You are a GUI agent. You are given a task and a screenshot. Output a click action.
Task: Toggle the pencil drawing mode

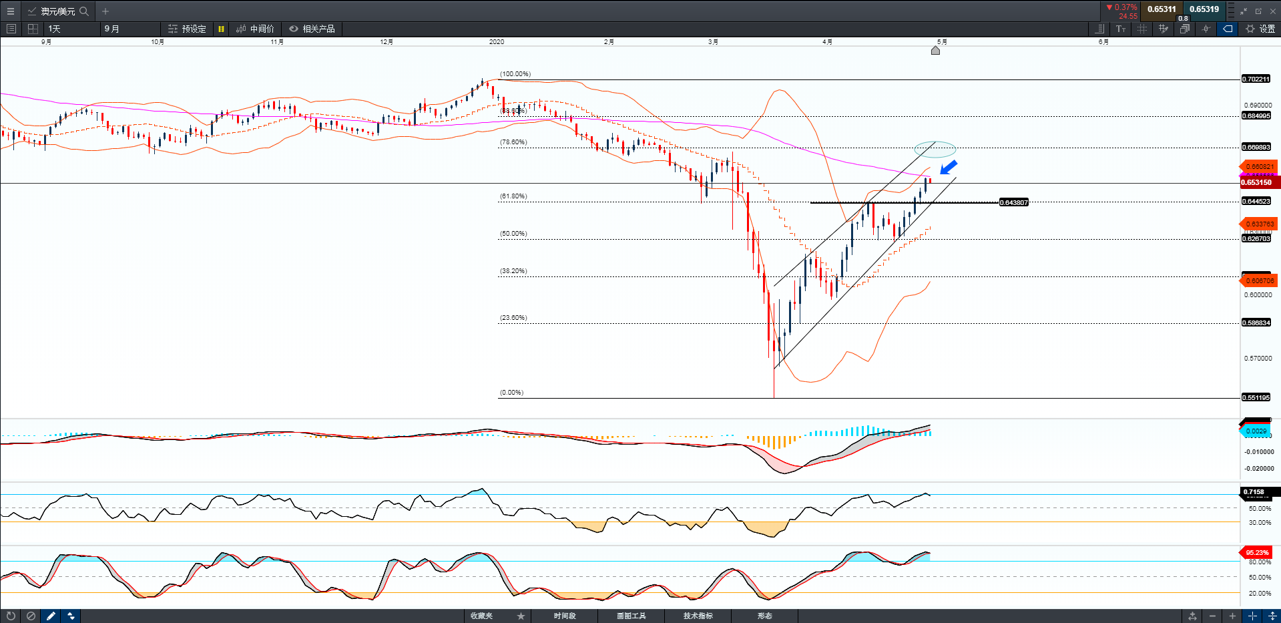coord(51,616)
